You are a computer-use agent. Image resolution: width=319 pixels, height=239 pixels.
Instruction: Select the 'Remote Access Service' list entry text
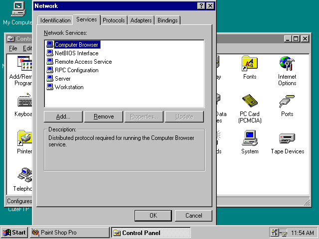[x=83, y=62]
